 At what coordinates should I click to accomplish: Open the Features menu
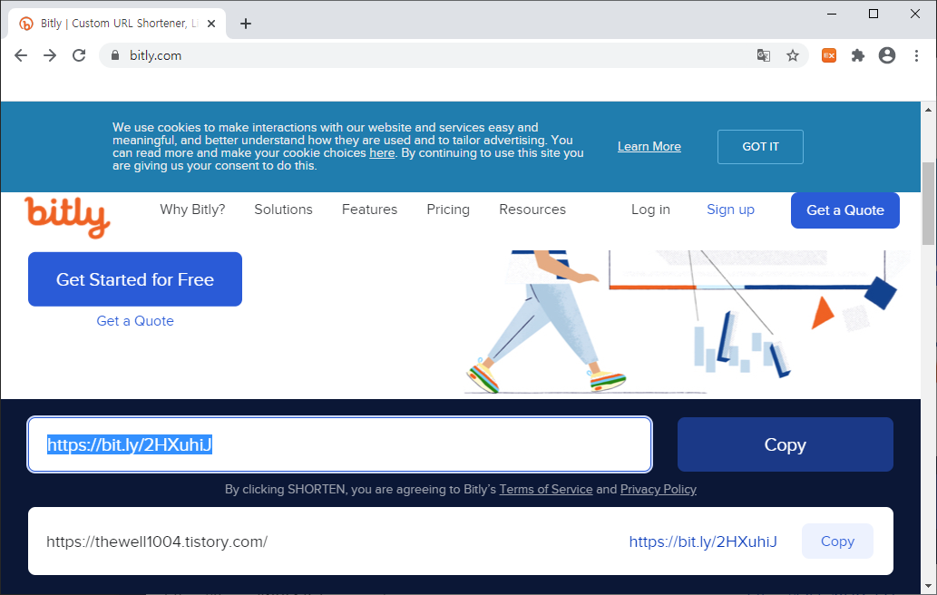(369, 210)
